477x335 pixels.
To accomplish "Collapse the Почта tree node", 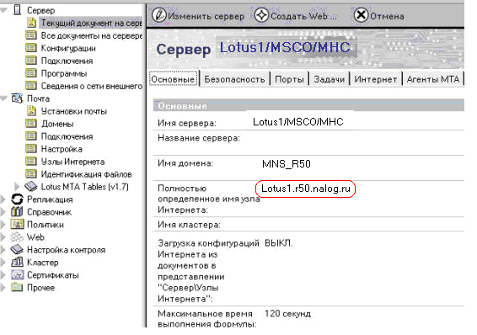I will tap(3, 98).
